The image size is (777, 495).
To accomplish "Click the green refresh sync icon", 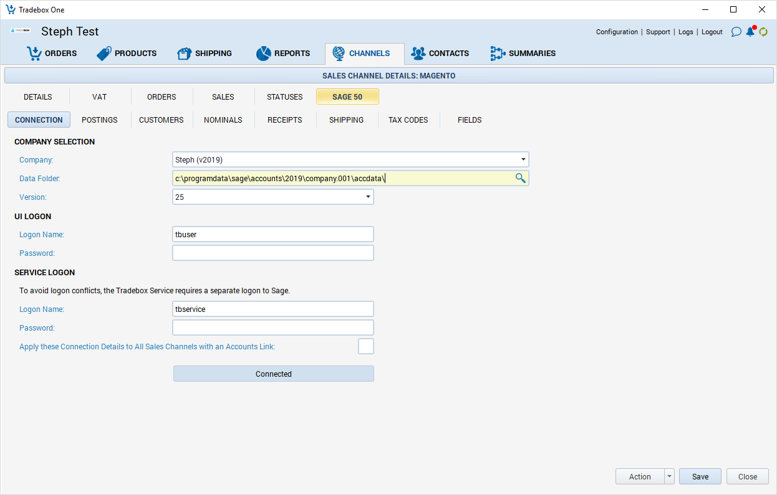I will coord(763,32).
